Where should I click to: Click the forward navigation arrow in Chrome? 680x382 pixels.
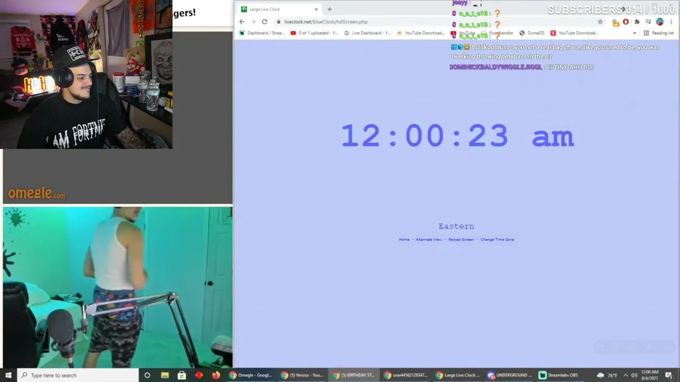[x=253, y=22]
